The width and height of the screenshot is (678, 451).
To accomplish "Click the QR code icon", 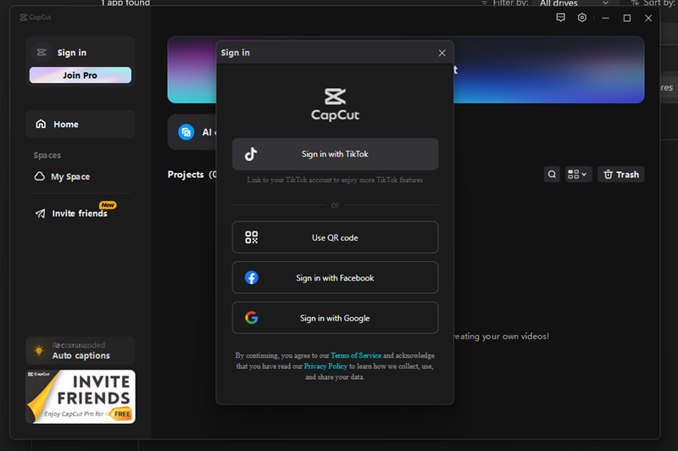I will click(251, 237).
